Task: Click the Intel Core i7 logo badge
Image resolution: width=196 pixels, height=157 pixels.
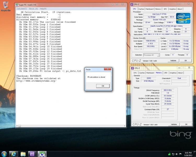Action: [x=183, y=18]
